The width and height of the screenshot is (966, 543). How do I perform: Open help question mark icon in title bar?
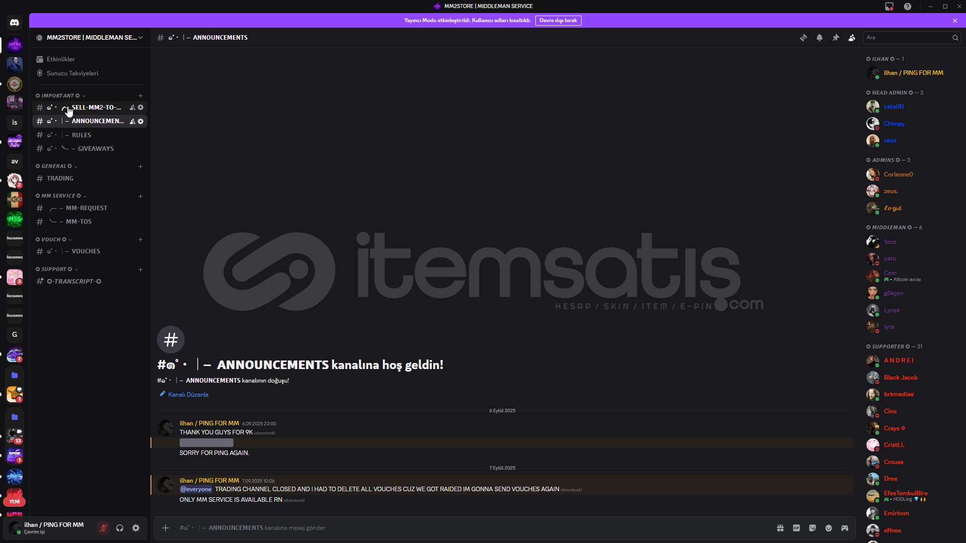[907, 7]
